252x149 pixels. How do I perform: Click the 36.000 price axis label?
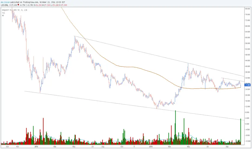click(x=247, y=72)
